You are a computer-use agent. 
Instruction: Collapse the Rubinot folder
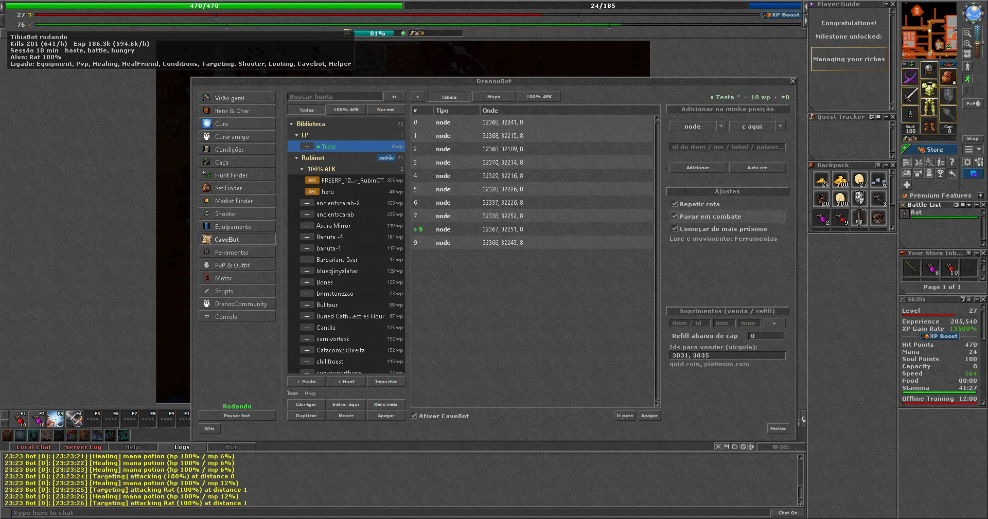tap(296, 158)
